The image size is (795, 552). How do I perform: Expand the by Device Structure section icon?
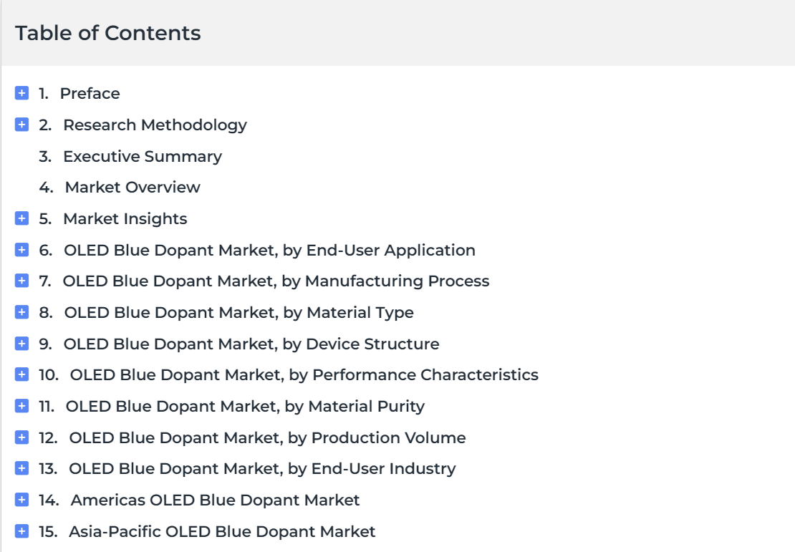22,344
